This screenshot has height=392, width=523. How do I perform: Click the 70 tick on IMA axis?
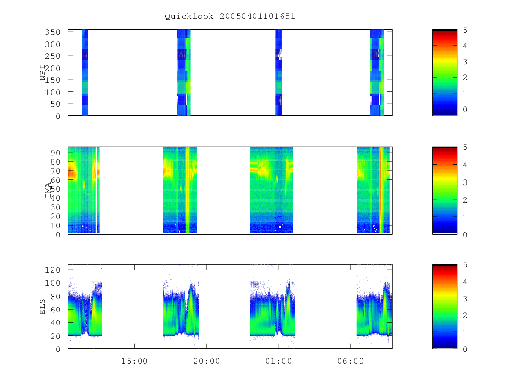coord(56,171)
